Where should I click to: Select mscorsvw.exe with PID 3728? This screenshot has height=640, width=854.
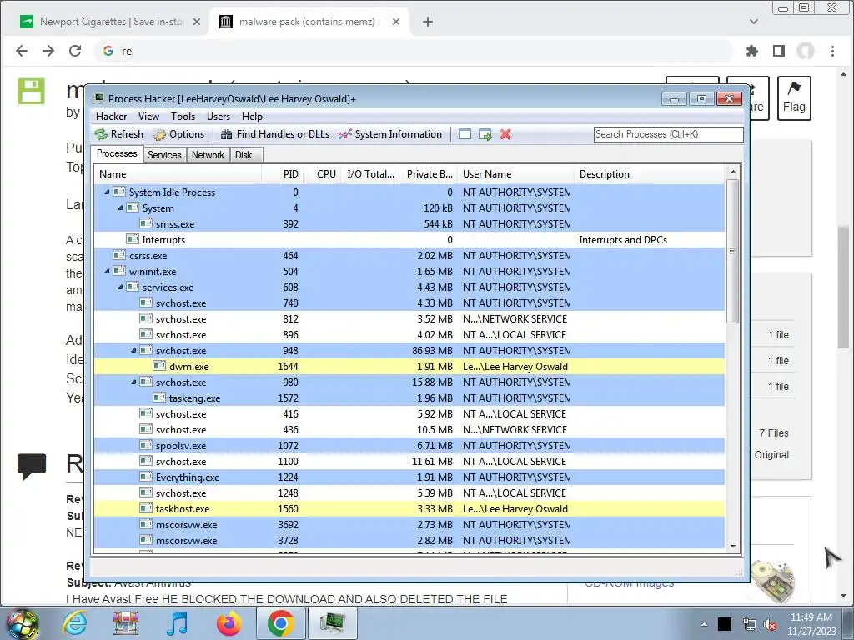tap(409, 540)
